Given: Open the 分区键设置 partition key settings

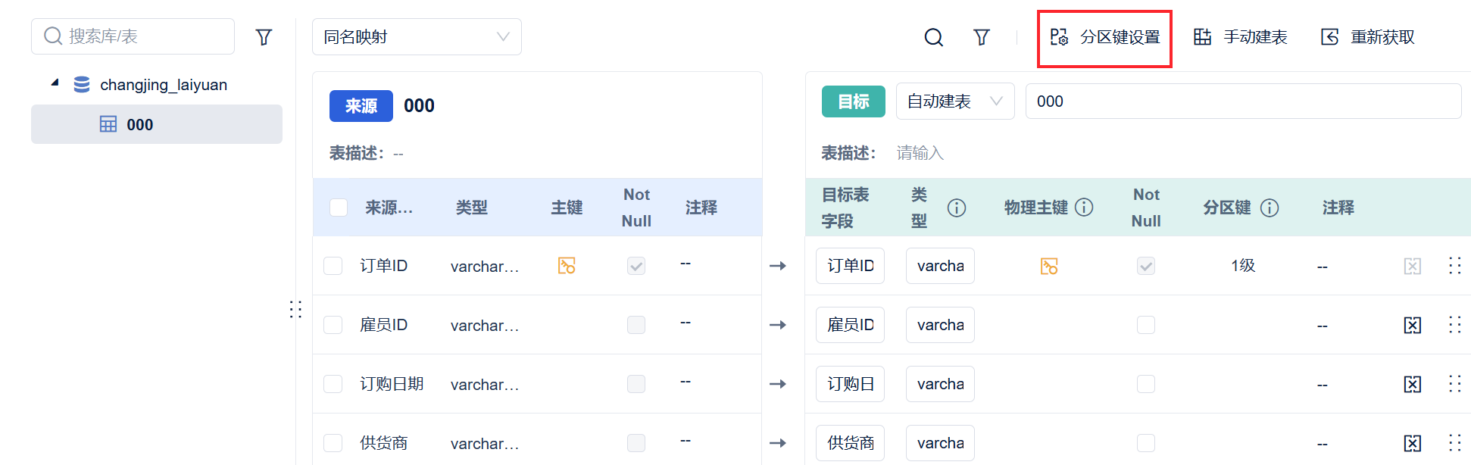Looking at the screenshot, I should 1104,37.
